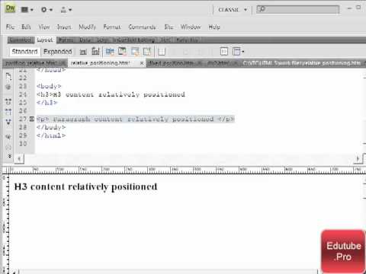Click the code view scroll-right arrow
The width and height of the screenshot is (366, 274).
point(358,159)
